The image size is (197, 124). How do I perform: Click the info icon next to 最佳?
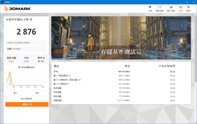[44, 58]
